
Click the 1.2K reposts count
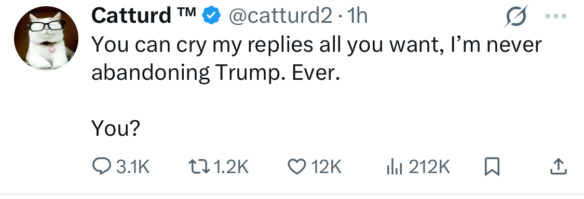click(x=232, y=166)
